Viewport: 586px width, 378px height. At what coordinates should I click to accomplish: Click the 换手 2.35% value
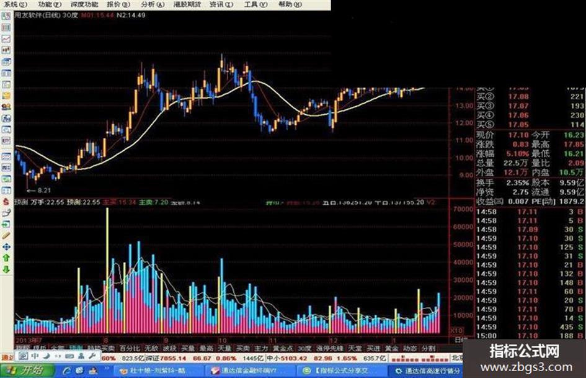coord(518,182)
